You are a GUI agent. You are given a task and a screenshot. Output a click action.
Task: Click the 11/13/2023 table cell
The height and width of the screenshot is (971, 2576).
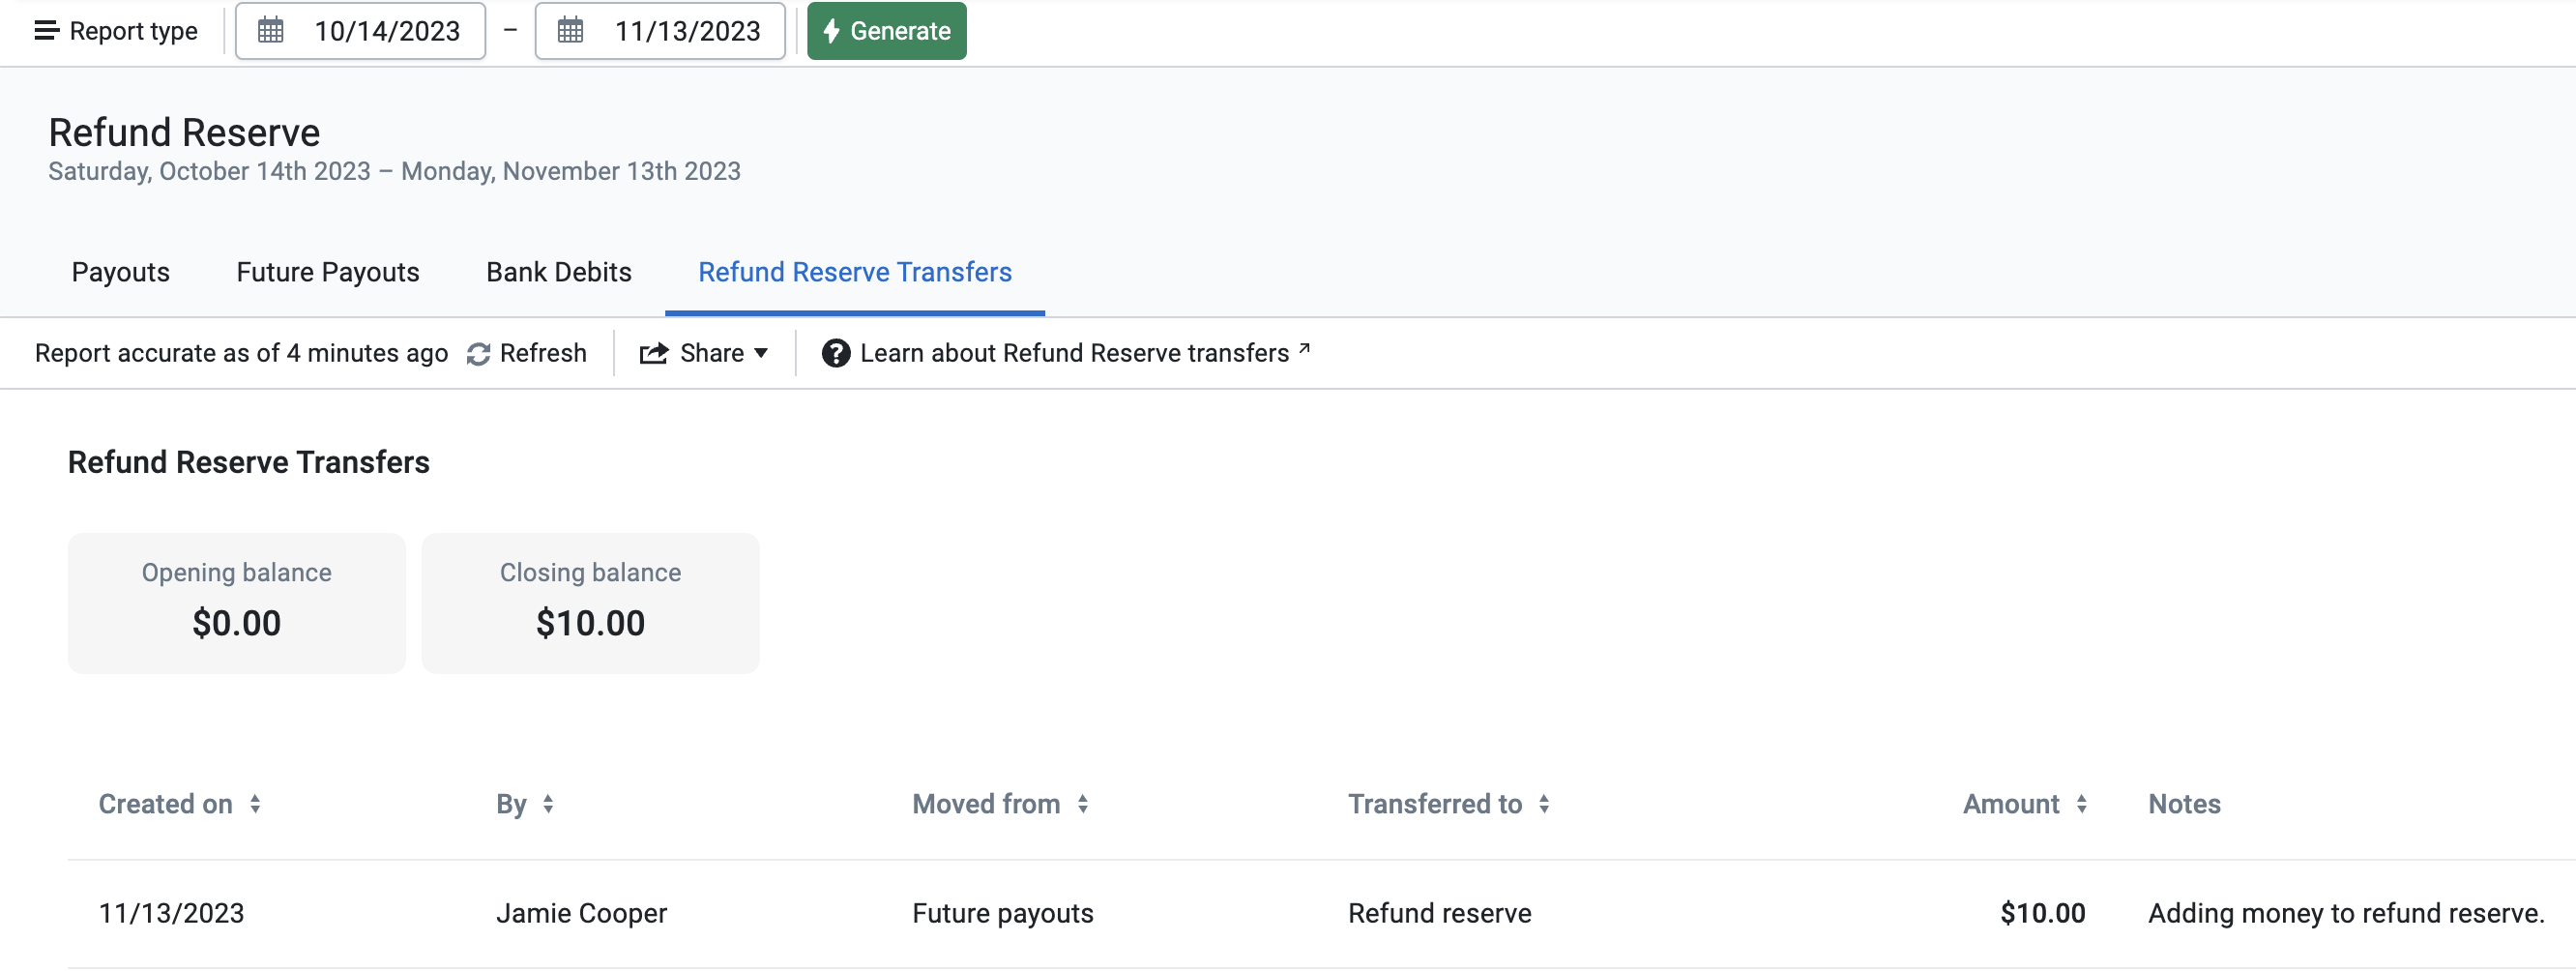pyautogui.click(x=171, y=913)
